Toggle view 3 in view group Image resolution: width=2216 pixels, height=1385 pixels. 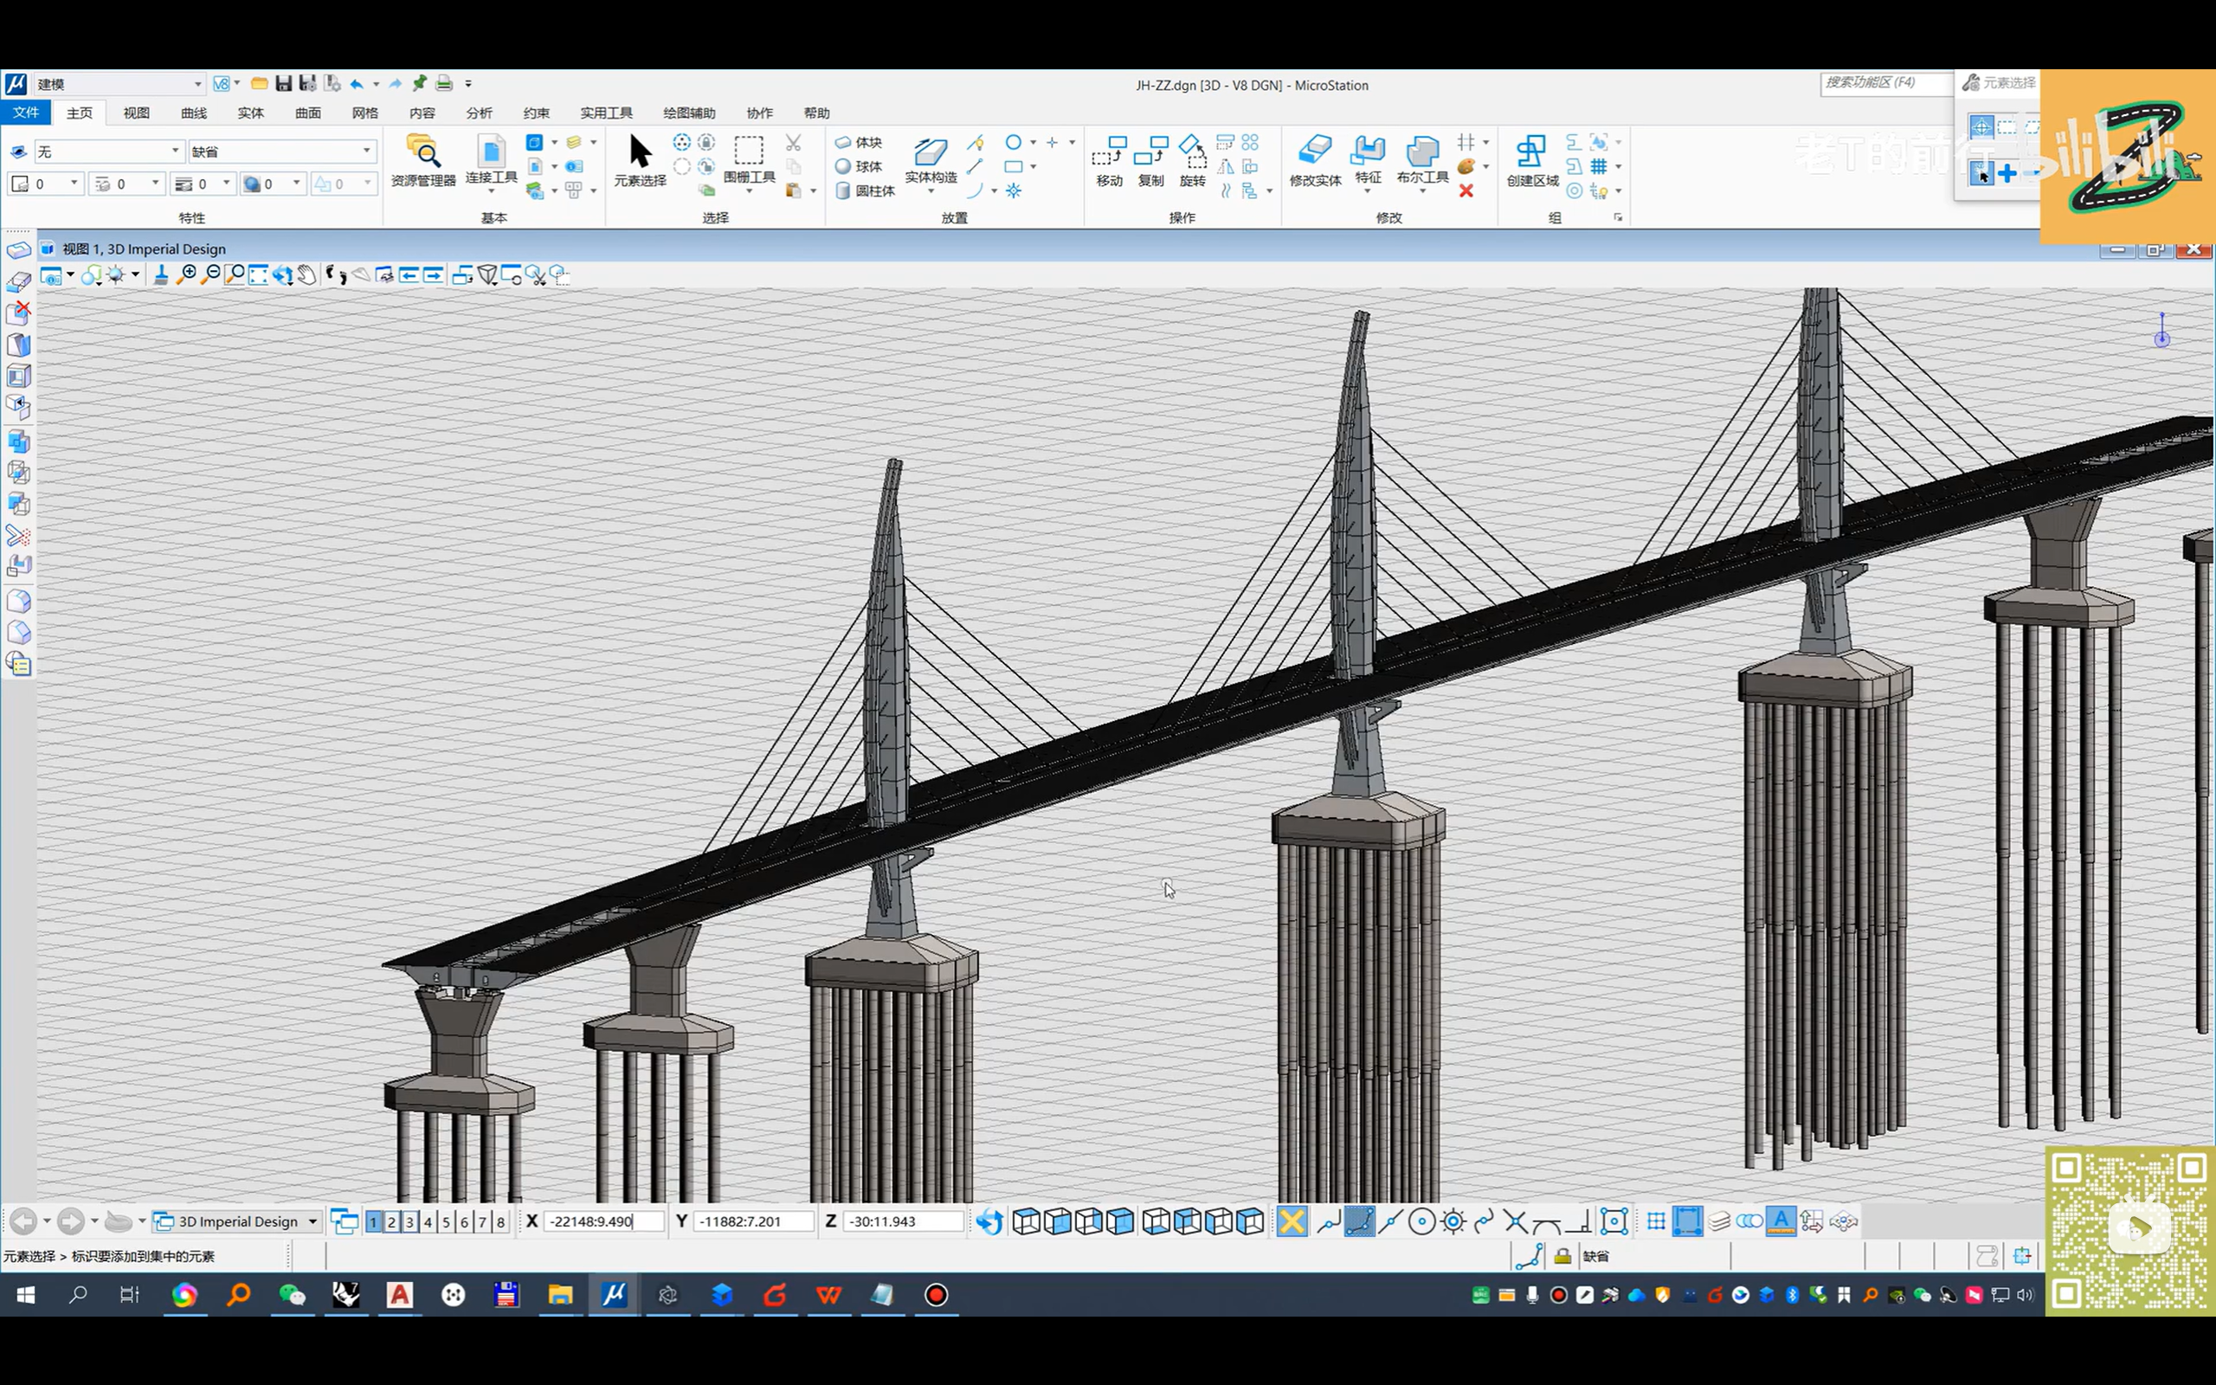(x=409, y=1221)
